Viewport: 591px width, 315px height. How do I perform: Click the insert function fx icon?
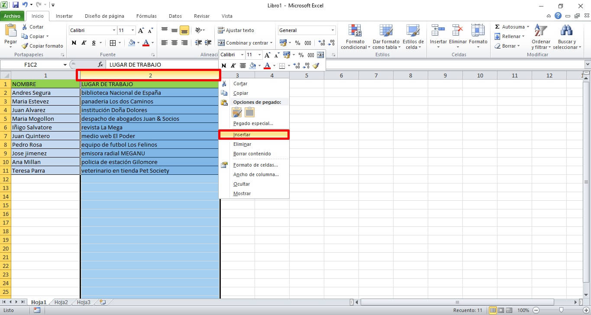tap(100, 64)
